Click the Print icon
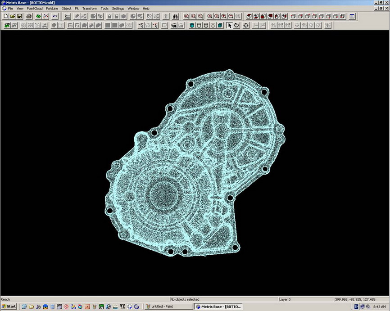The image size is (390, 311). coord(29,16)
